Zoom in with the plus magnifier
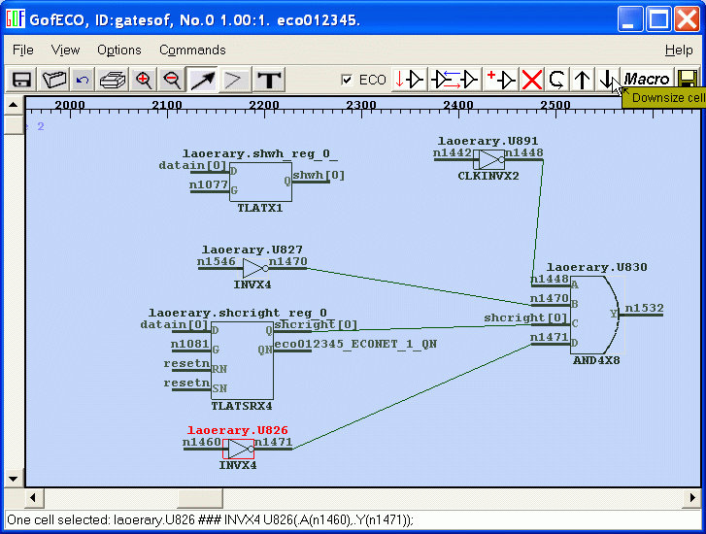706x534 pixels. click(143, 81)
